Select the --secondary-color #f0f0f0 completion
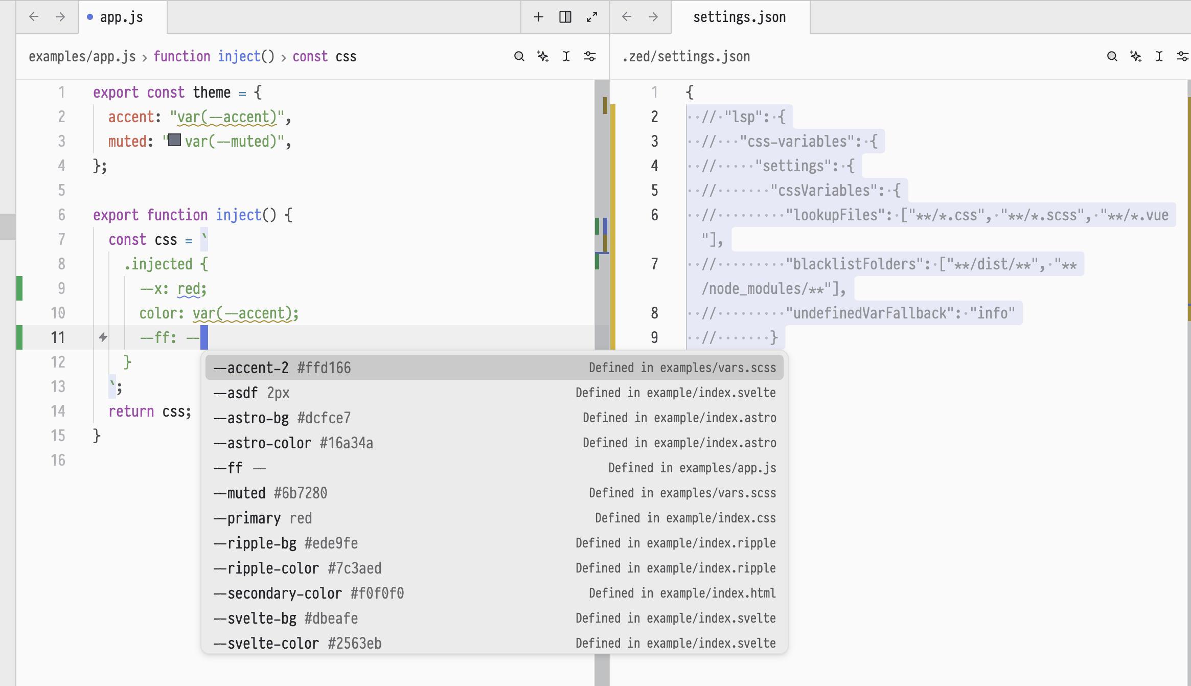This screenshot has height=686, width=1191. point(494,593)
